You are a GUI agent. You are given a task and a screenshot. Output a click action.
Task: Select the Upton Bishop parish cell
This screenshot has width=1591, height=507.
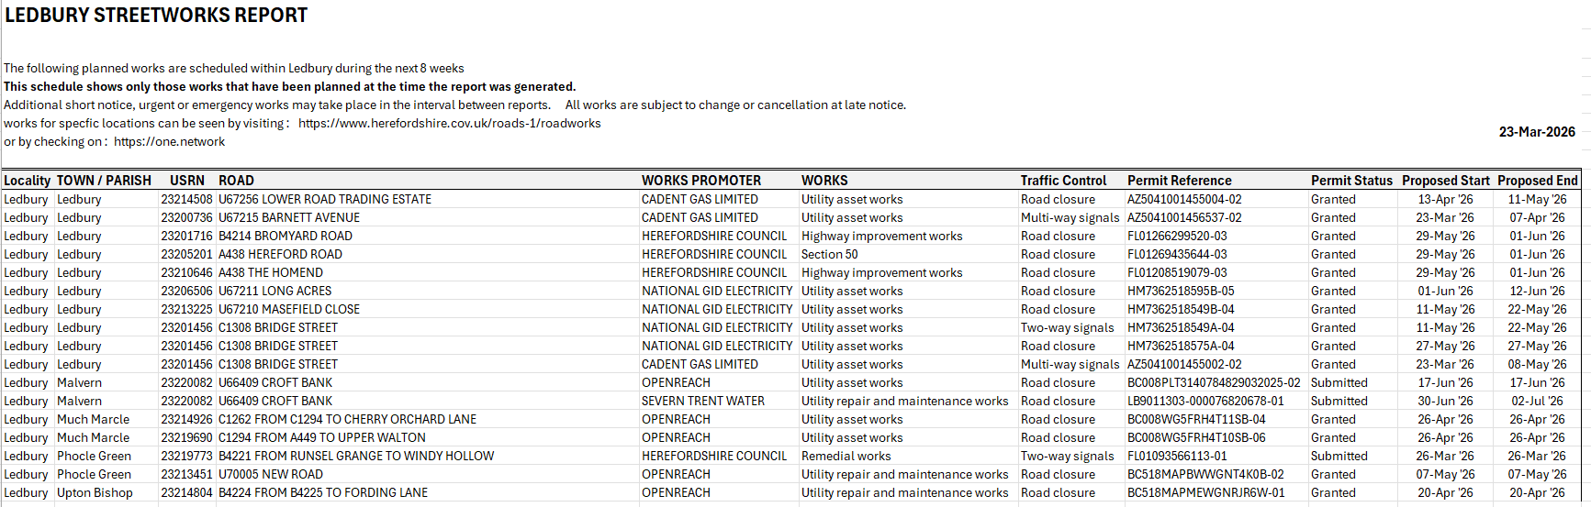(95, 492)
